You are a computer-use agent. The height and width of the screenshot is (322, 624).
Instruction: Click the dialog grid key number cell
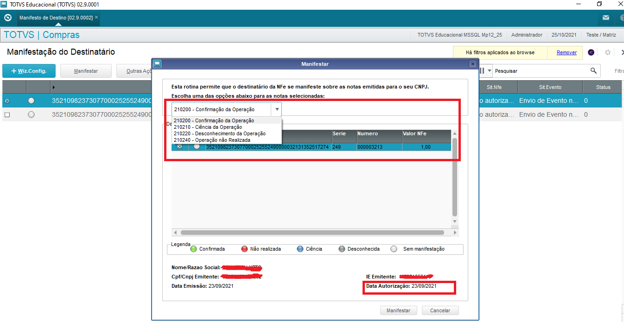coord(267,147)
